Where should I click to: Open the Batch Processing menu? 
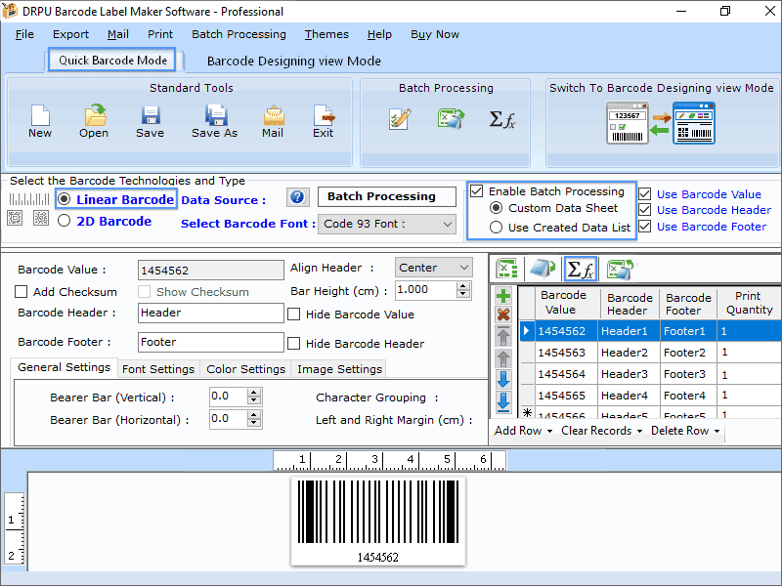239,34
